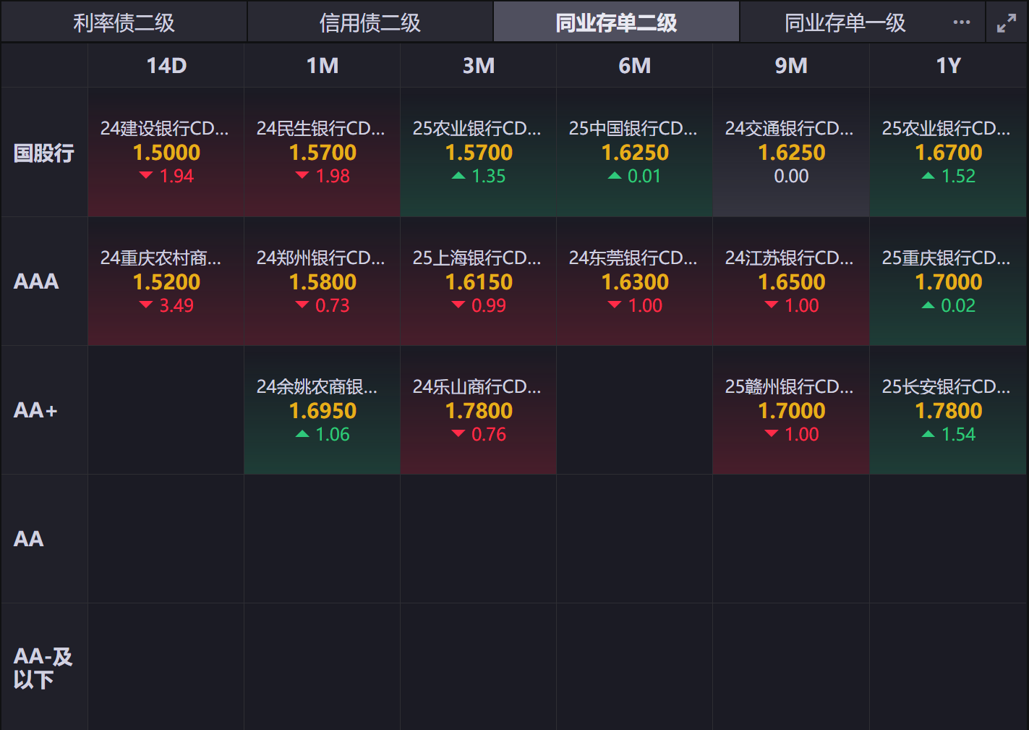Click the 1Y column header

948,66
